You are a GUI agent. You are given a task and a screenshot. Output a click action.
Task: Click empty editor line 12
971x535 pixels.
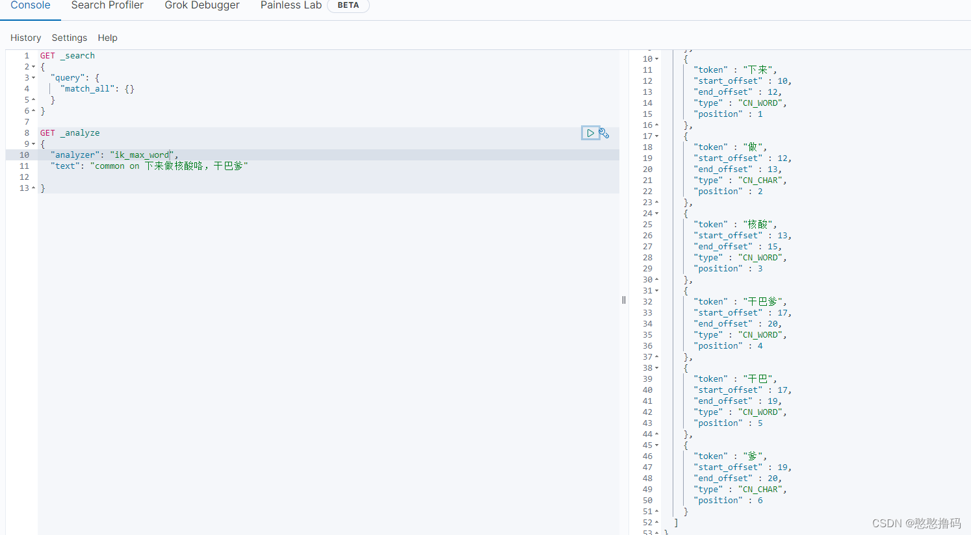pyautogui.click(x=328, y=177)
